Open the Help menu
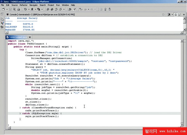187x135 pixels. coord(73,5)
